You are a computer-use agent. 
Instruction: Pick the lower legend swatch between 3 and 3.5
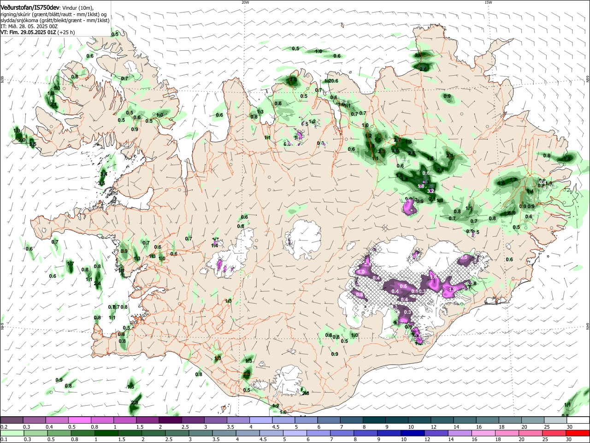(x=201, y=433)
